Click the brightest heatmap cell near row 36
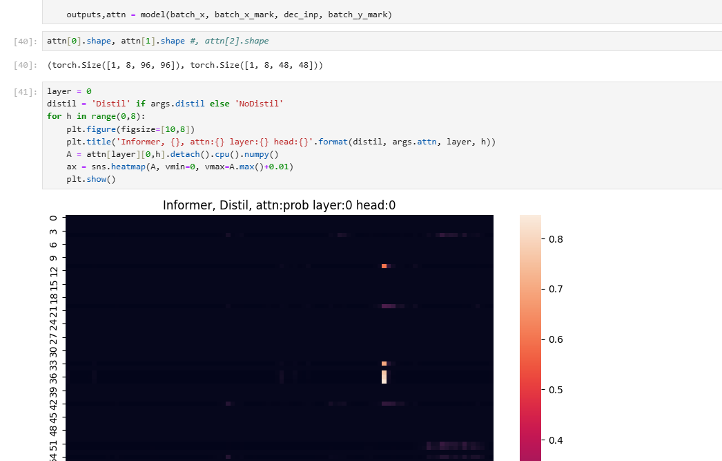Screen dimensions: 722x461 (x=384, y=377)
